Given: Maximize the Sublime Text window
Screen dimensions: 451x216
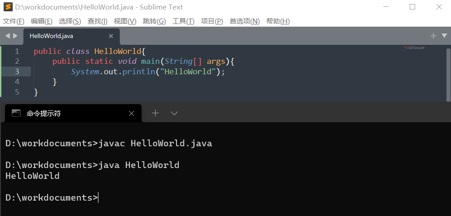Looking at the screenshot, I should point(412,7).
